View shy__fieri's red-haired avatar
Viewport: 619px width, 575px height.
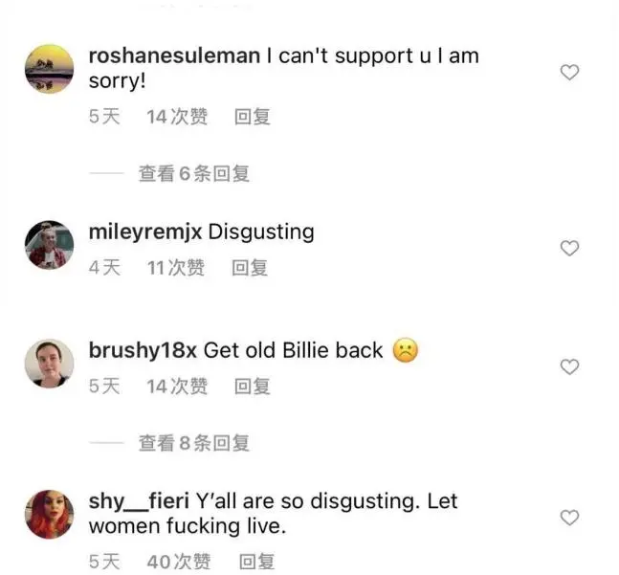coord(50,514)
